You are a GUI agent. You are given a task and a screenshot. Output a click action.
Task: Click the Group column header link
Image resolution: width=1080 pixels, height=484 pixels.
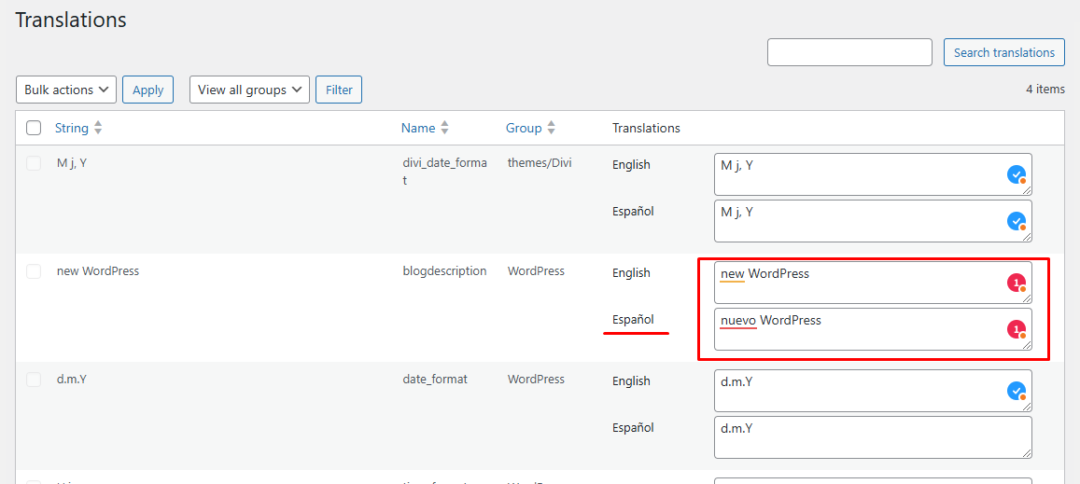[x=524, y=128]
